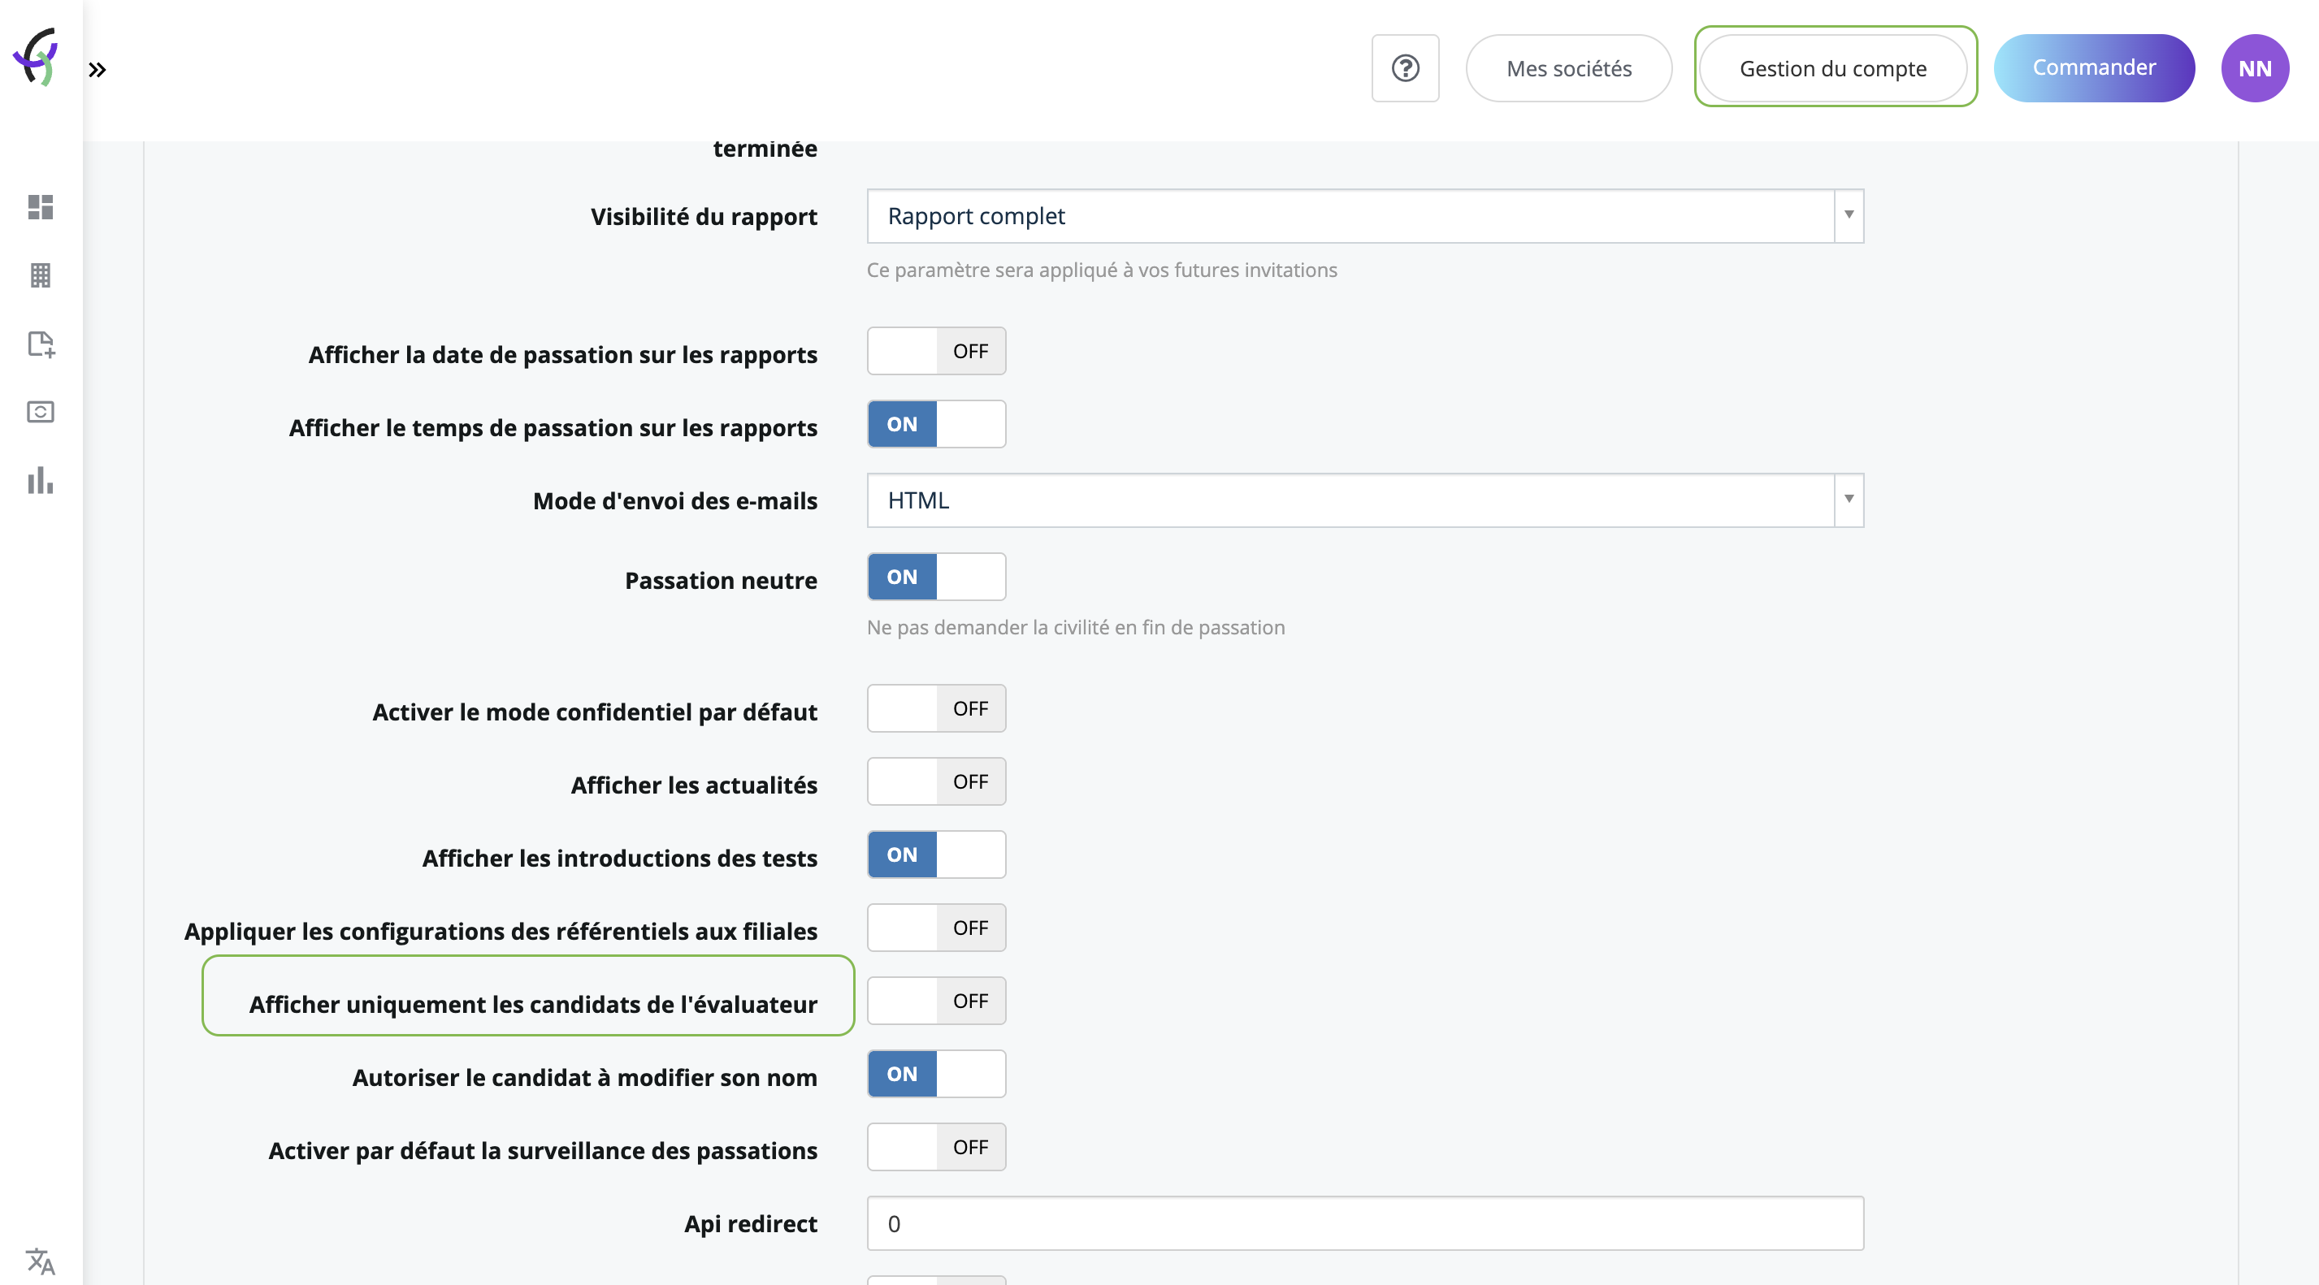The width and height of the screenshot is (2319, 1285).
Task: Click the HTML select arrow
Action: click(1849, 500)
